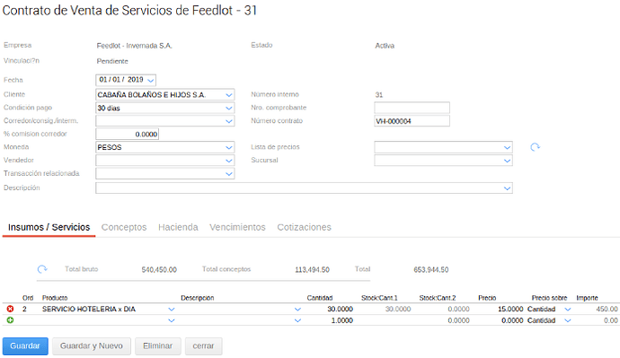The width and height of the screenshot is (620, 358).
Task: Click the Nro. comprobante input field
Action: pos(412,108)
